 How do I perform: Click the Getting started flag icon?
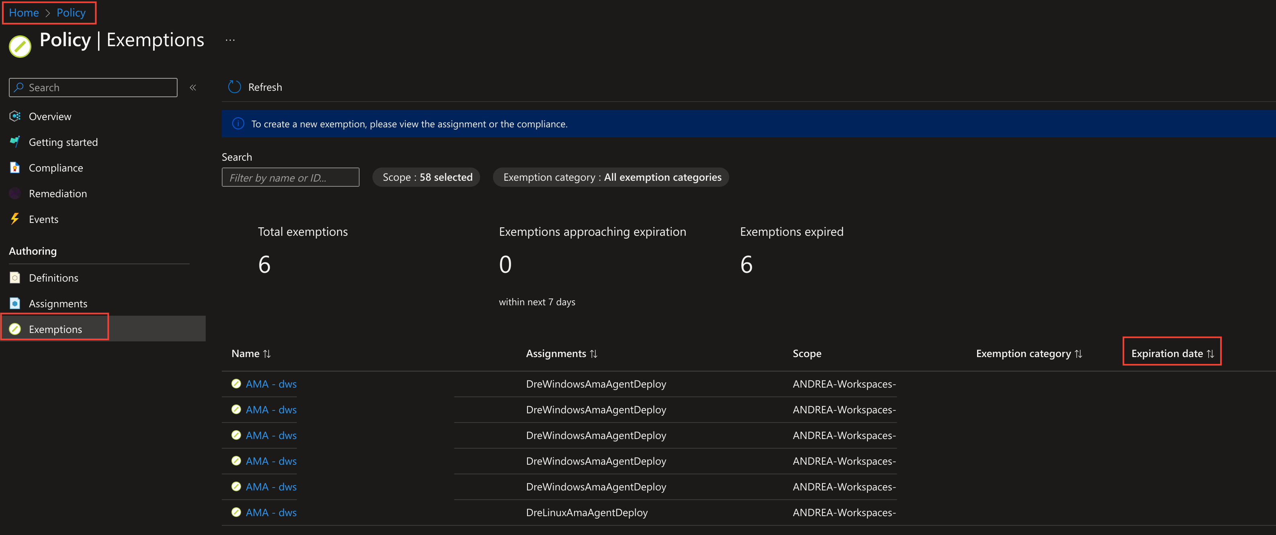pyautogui.click(x=15, y=142)
